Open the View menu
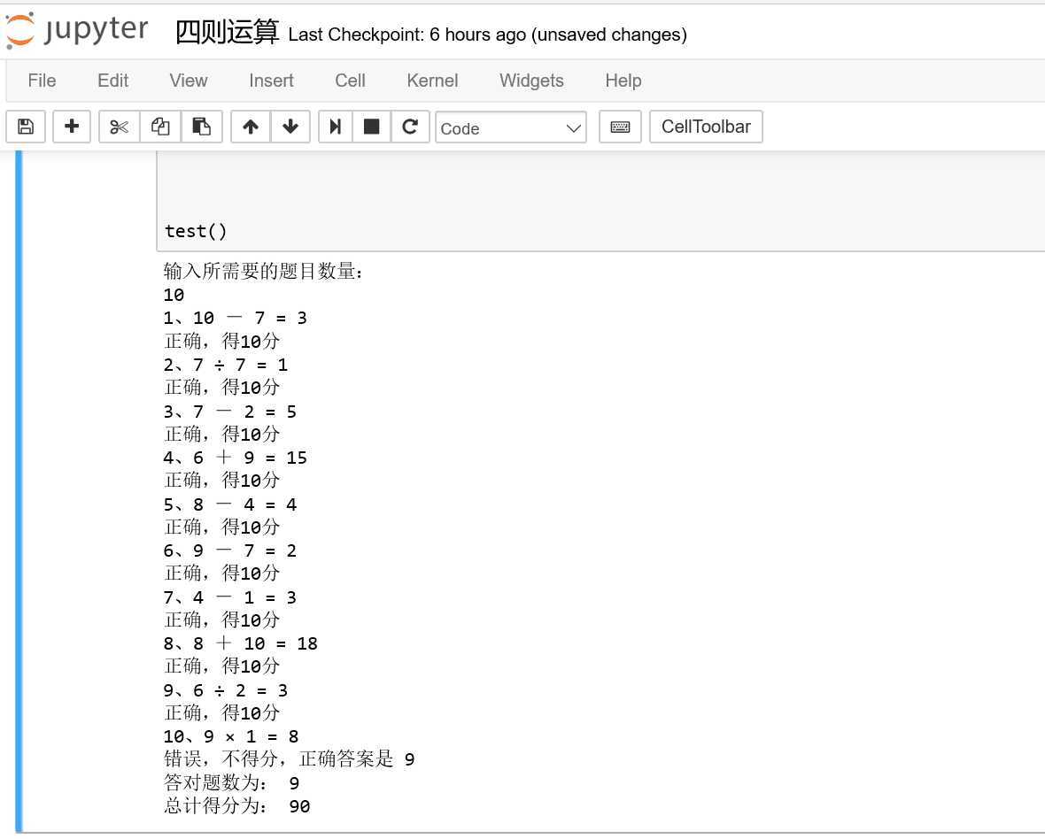The width and height of the screenshot is (1045, 839). [x=189, y=81]
